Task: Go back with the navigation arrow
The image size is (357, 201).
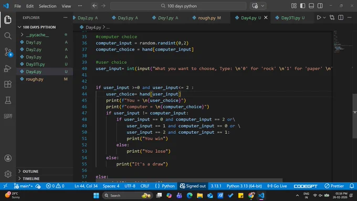Action: [94, 6]
